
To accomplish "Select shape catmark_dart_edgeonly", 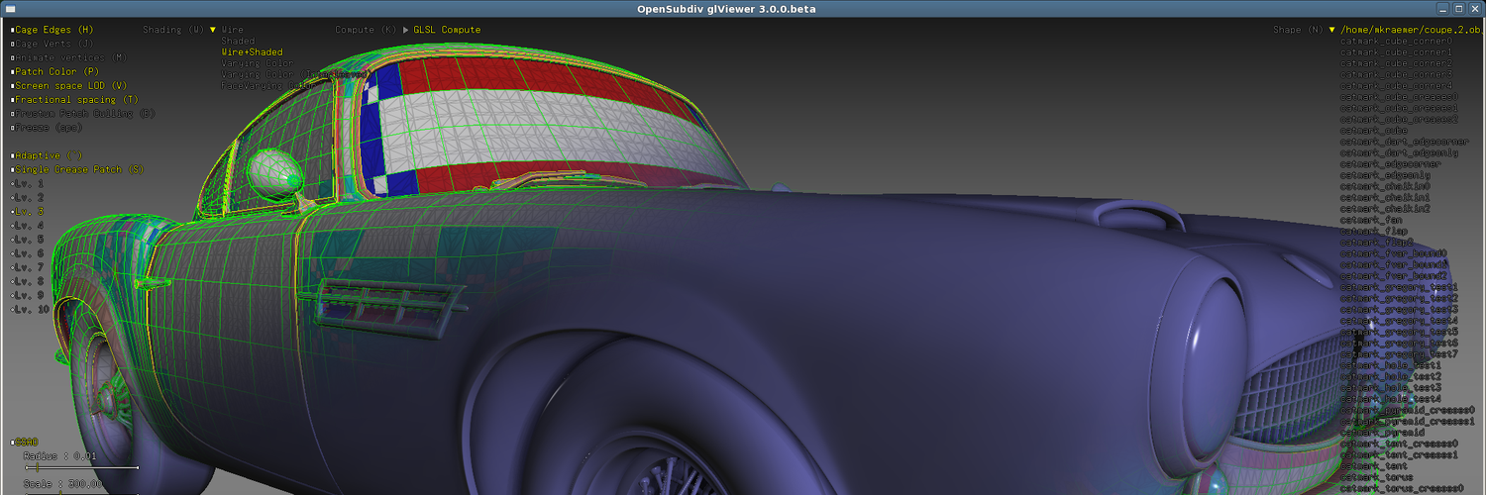I will click(x=1399, y=151).
